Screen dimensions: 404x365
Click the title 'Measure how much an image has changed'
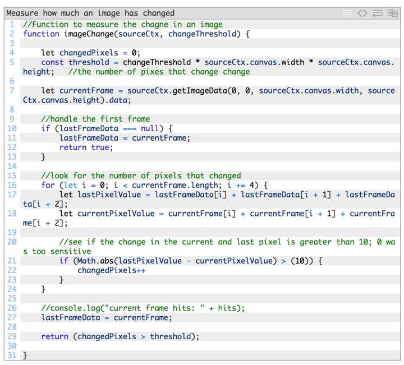point(90,13)
